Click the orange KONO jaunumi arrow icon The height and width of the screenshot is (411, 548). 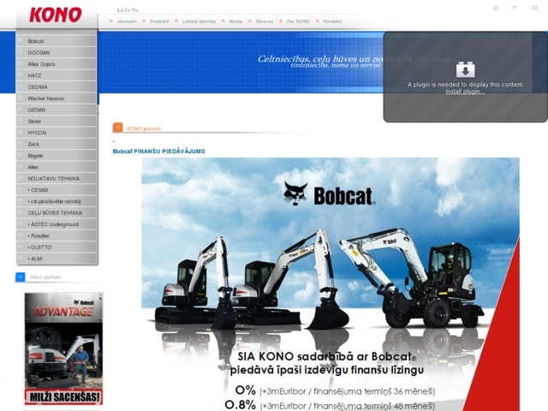pos(118,128)
